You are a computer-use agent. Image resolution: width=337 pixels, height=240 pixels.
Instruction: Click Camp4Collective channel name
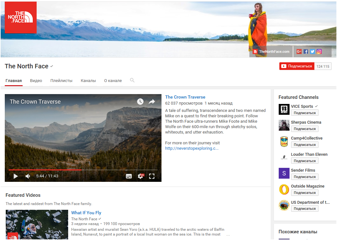coord(307,138)
